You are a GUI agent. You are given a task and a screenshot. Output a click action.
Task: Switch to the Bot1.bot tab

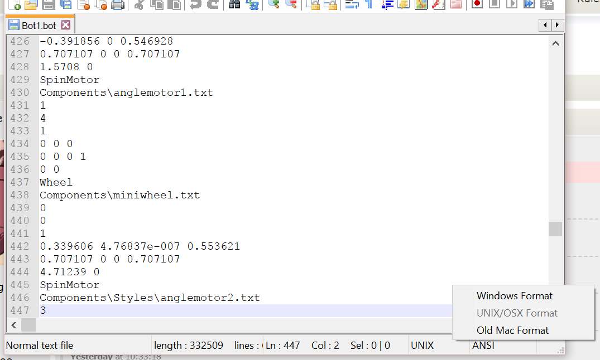tap(39, 26)
